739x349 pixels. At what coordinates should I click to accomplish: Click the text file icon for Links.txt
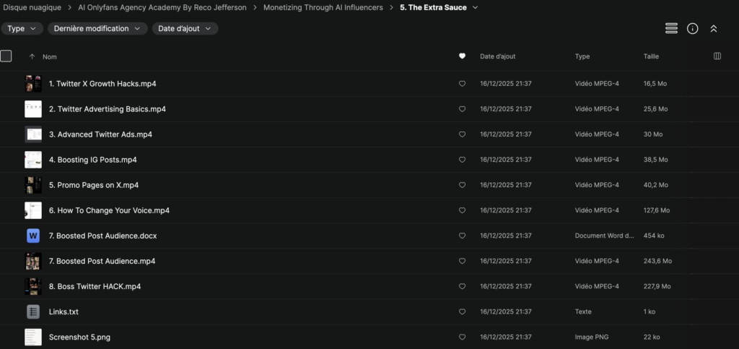click(33, 311)
